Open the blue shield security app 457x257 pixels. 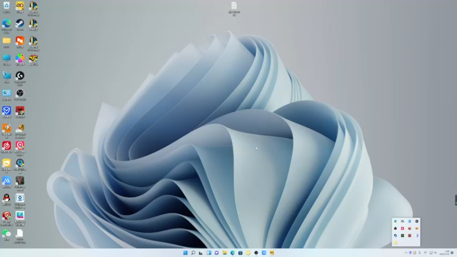(6, 112)
